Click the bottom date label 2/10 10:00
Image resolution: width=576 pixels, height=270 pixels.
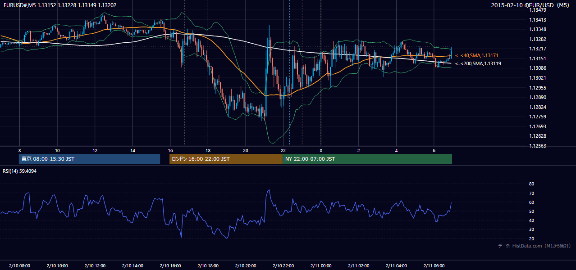(57, 266)
